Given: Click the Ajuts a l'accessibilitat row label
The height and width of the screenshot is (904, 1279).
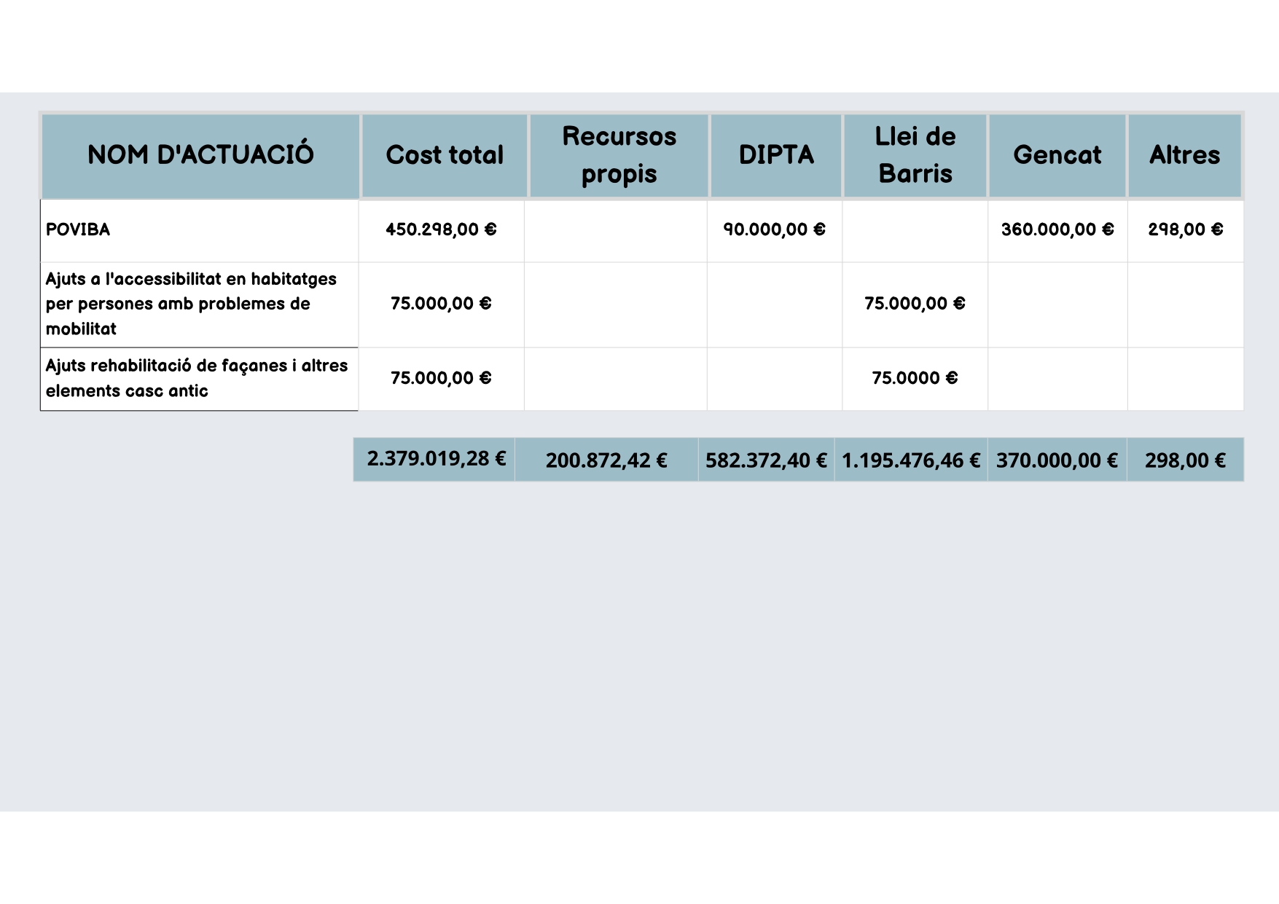Looking at the screenshot, I should (191, 304).
